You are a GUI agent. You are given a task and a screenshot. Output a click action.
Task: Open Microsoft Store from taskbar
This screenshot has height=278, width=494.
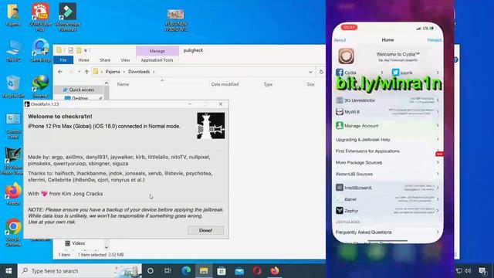coord(222,271)
